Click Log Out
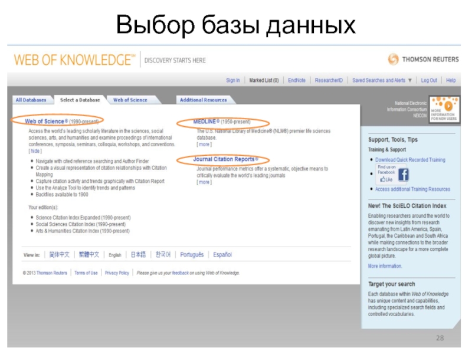 (x=429, y=80)
